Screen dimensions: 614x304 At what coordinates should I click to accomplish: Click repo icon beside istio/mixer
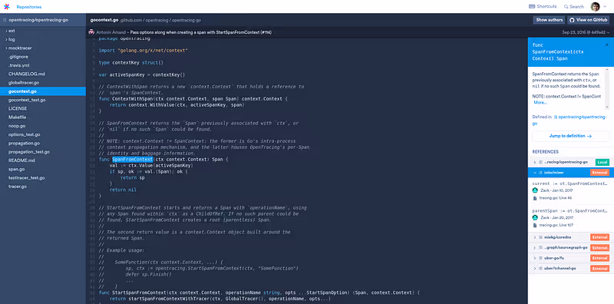click(x=540, y=173)
